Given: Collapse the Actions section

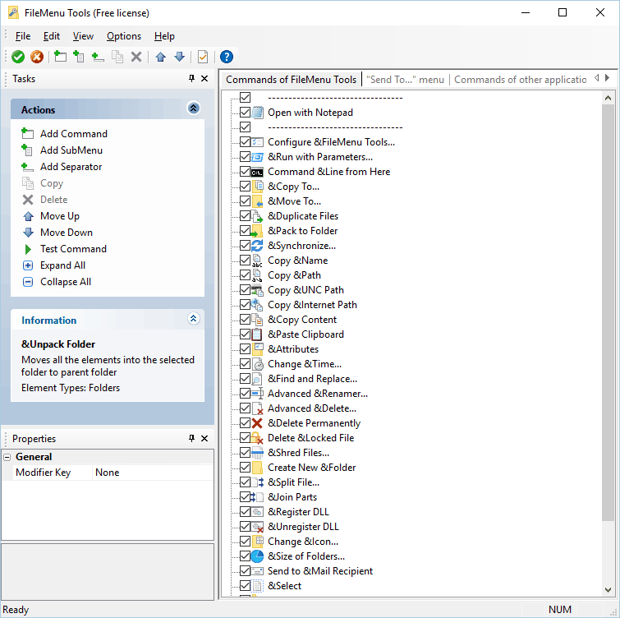Looking at the screenshot, I should (x=193, y=108).
